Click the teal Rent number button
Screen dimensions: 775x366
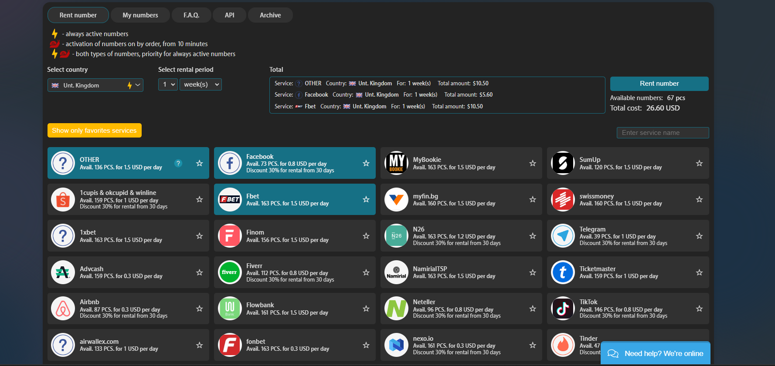pyautogui.click(x=659, y=84)
